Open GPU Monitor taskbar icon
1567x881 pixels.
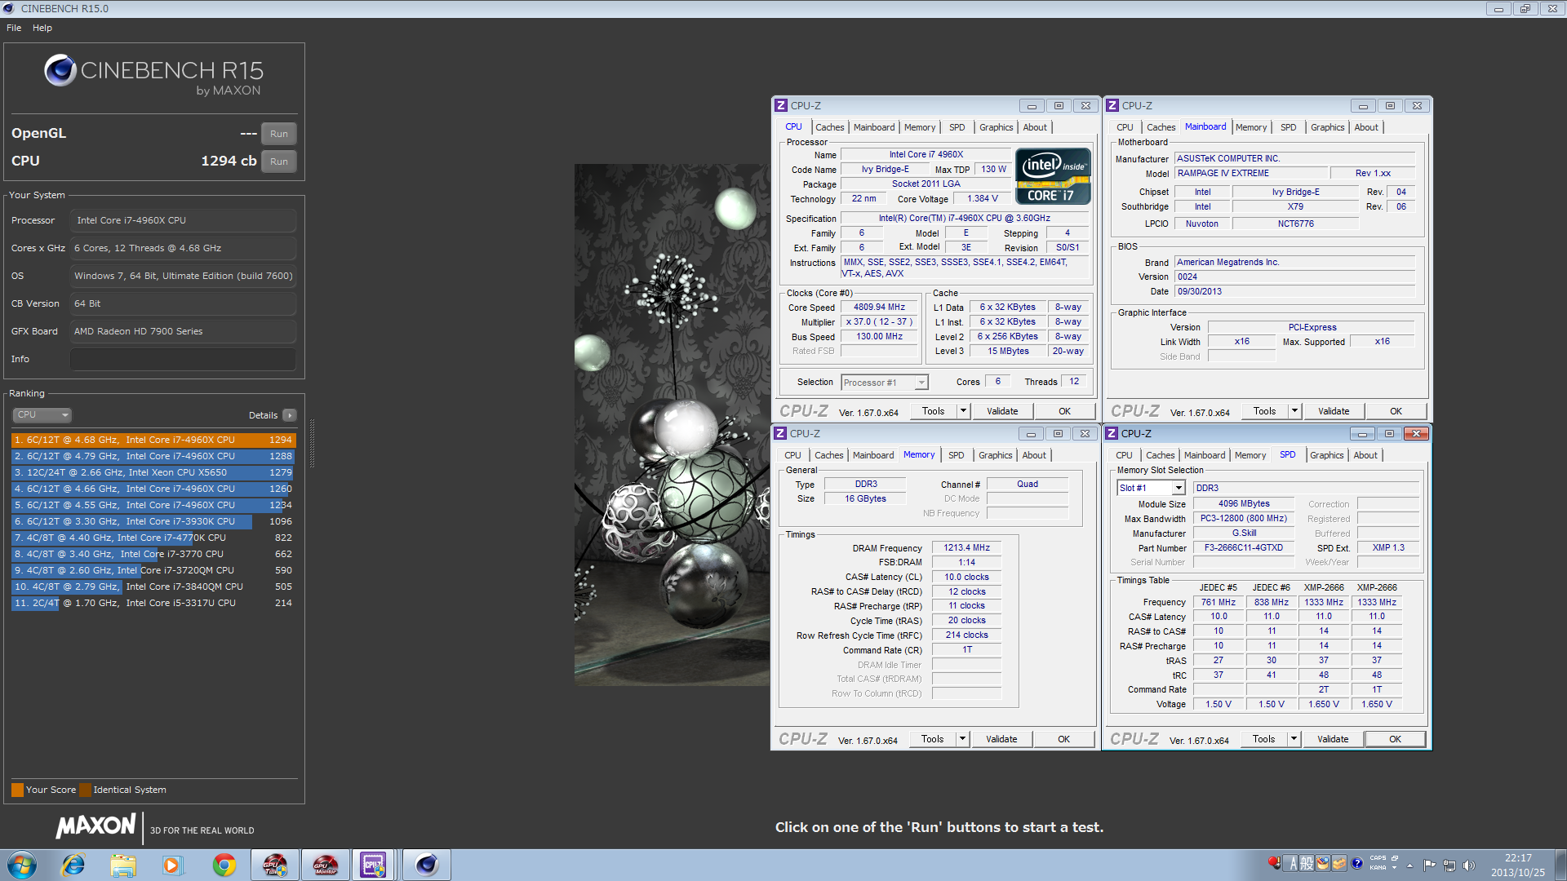[x=326, y=865]
